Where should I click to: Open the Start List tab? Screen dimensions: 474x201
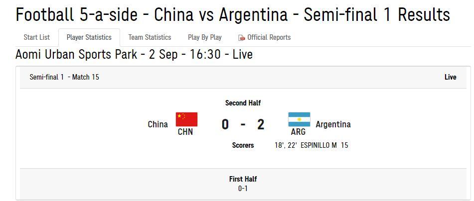pyautogui.click(x=37, y=37)
